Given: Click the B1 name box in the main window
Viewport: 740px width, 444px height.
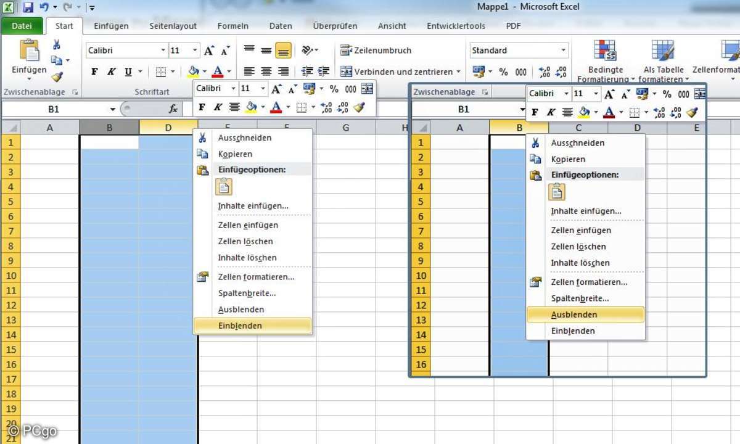Looking at the screenshot, I should pyautogui.click(x=55, y=109).
